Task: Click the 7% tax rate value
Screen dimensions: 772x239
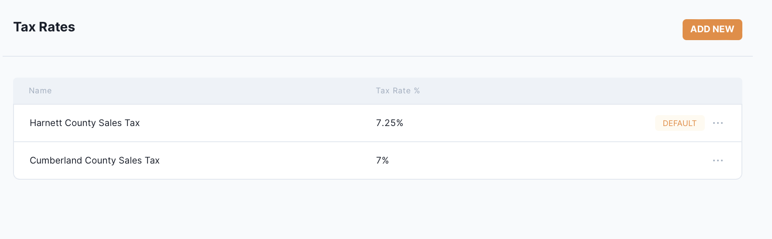Action: tap(382, 160)
